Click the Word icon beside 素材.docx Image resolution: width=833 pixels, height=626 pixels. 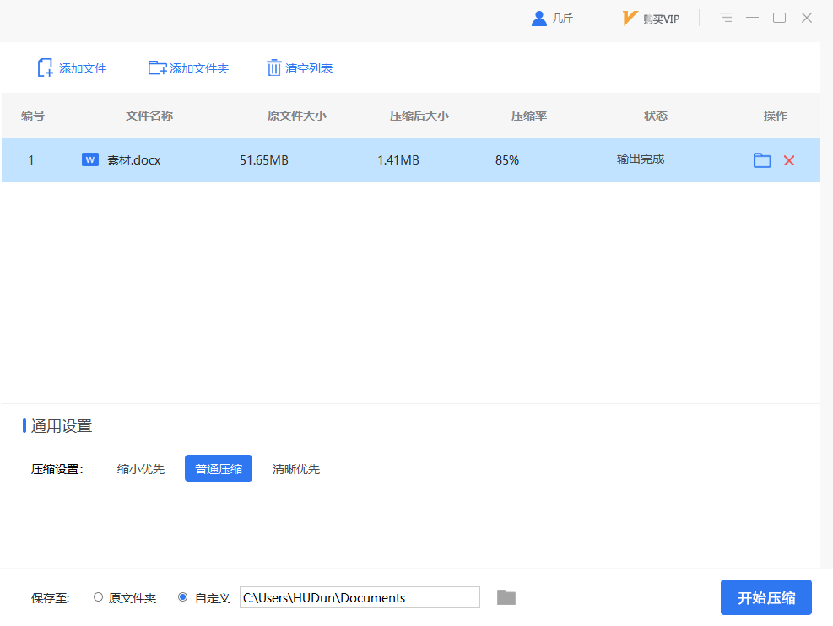[90, 159]
